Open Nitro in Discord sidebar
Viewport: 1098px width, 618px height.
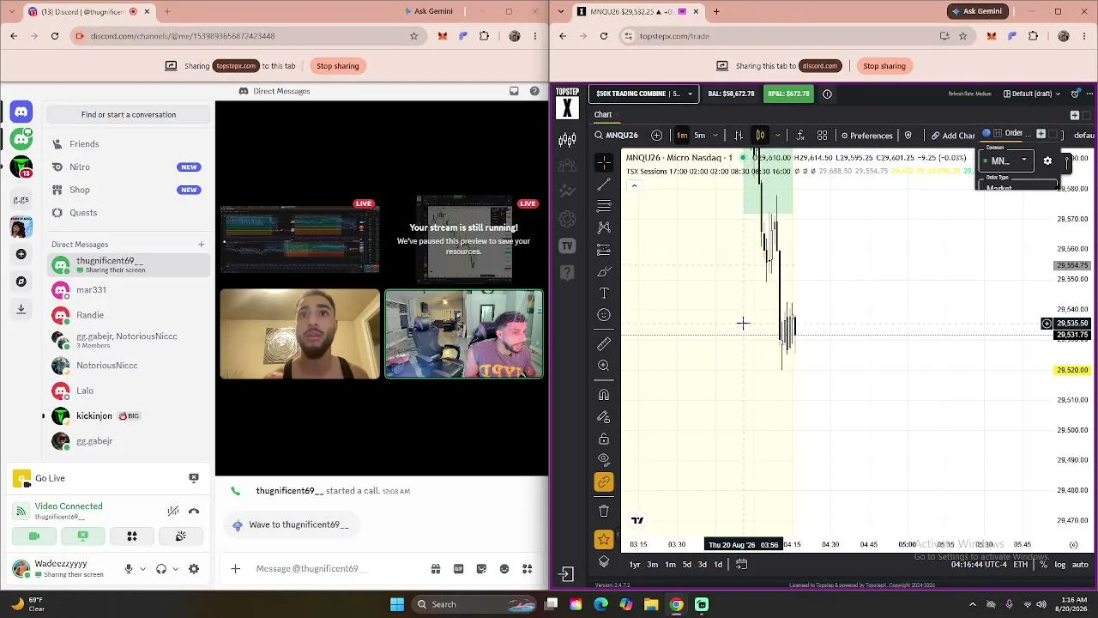coord(129,167)
